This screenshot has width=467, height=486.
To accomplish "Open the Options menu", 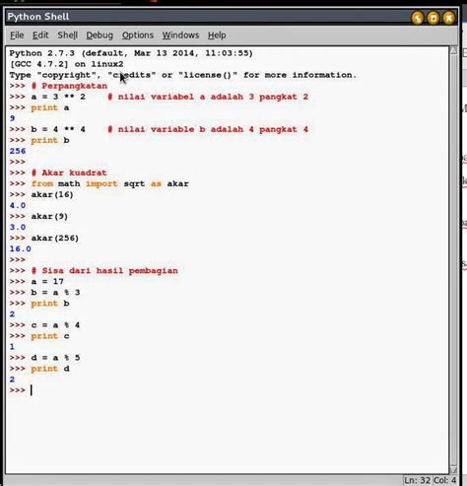I will point(138,35).
